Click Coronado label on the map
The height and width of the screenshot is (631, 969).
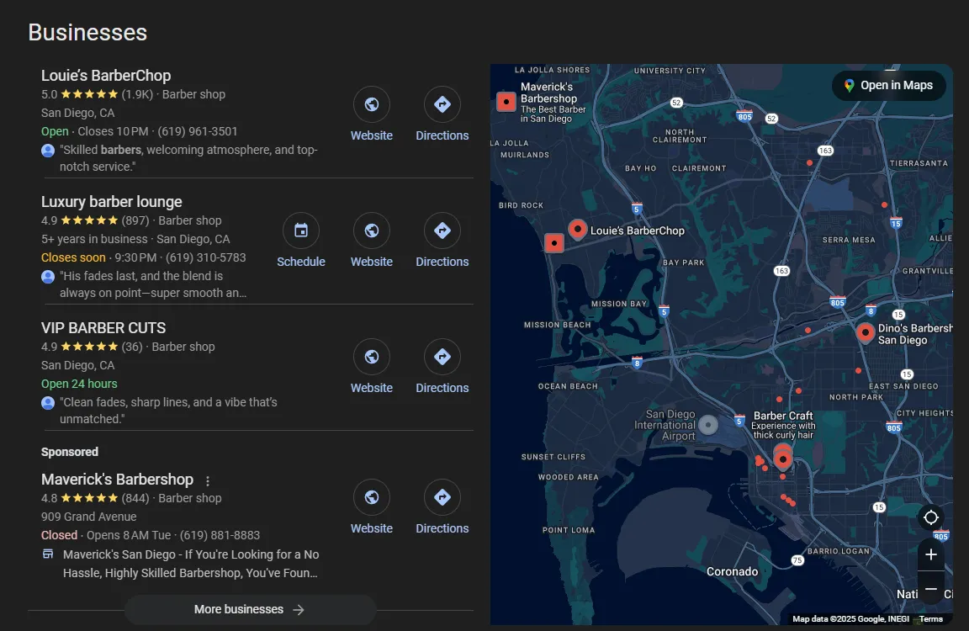[732, 571]
